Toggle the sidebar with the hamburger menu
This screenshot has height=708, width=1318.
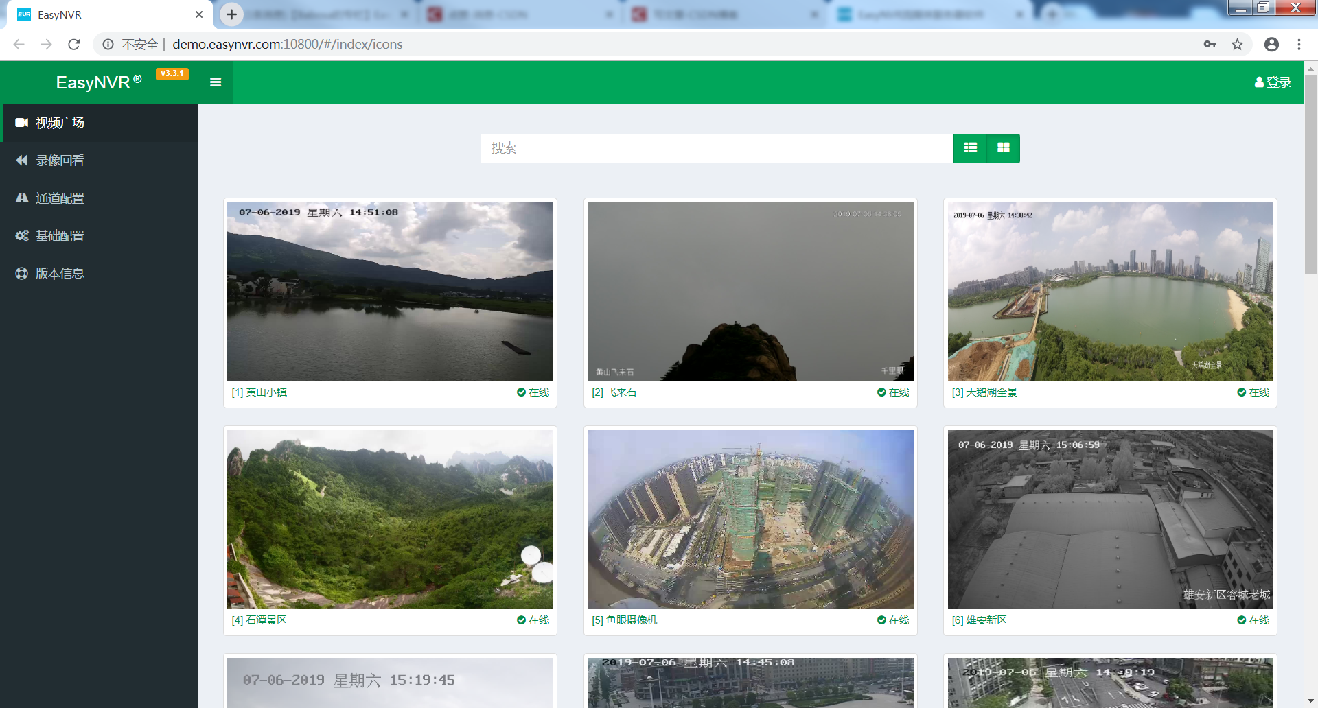click(x=216, y=82)
